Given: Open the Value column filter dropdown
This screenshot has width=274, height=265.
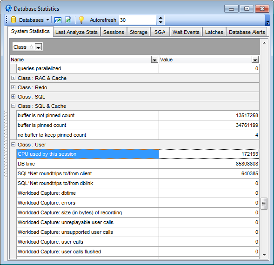Looking at the screenshot, I should [x=255, y=60].
